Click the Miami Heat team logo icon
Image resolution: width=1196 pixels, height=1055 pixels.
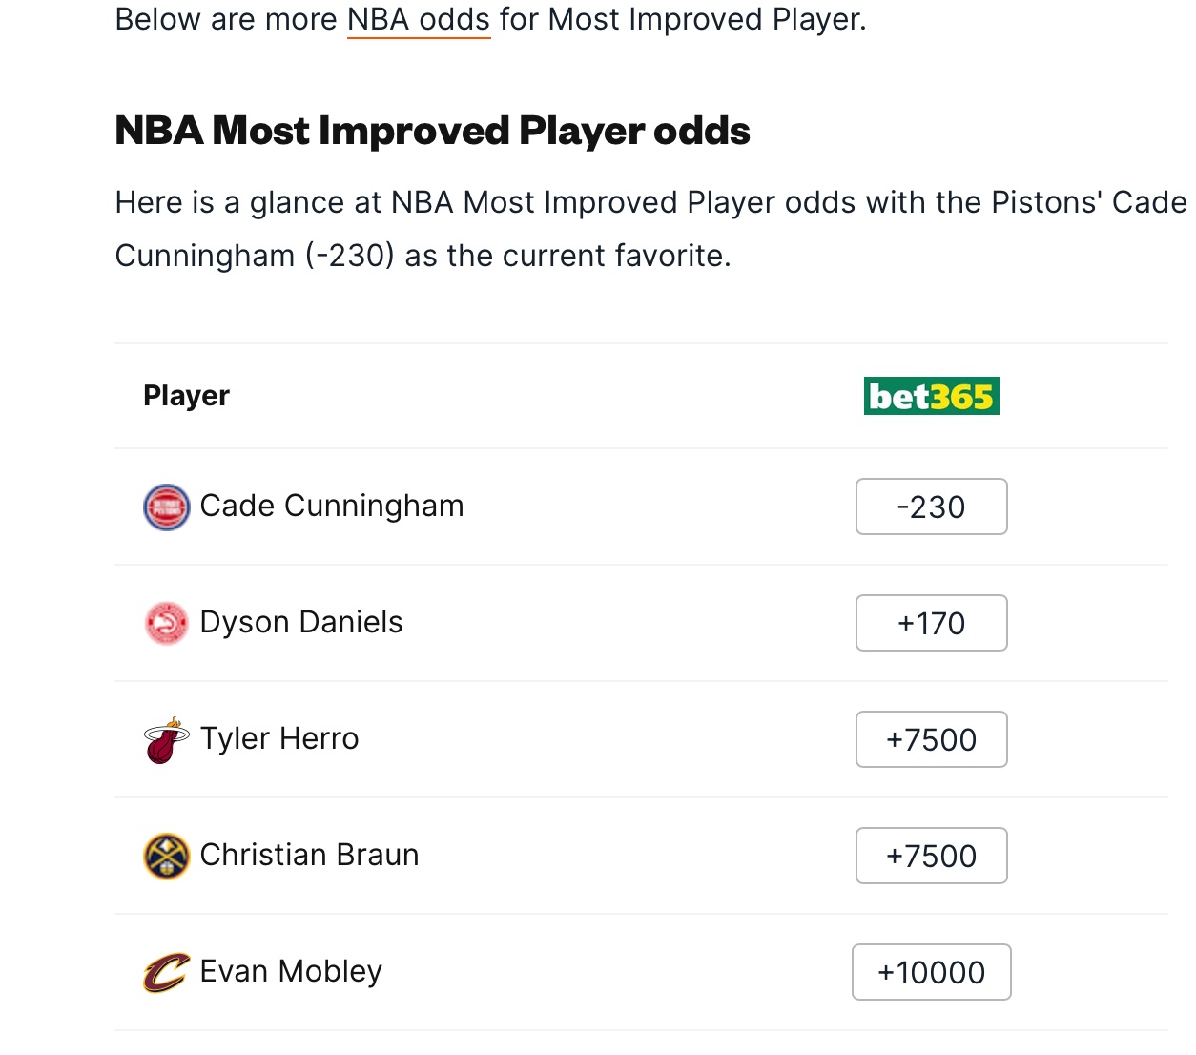tap(167, 740)
